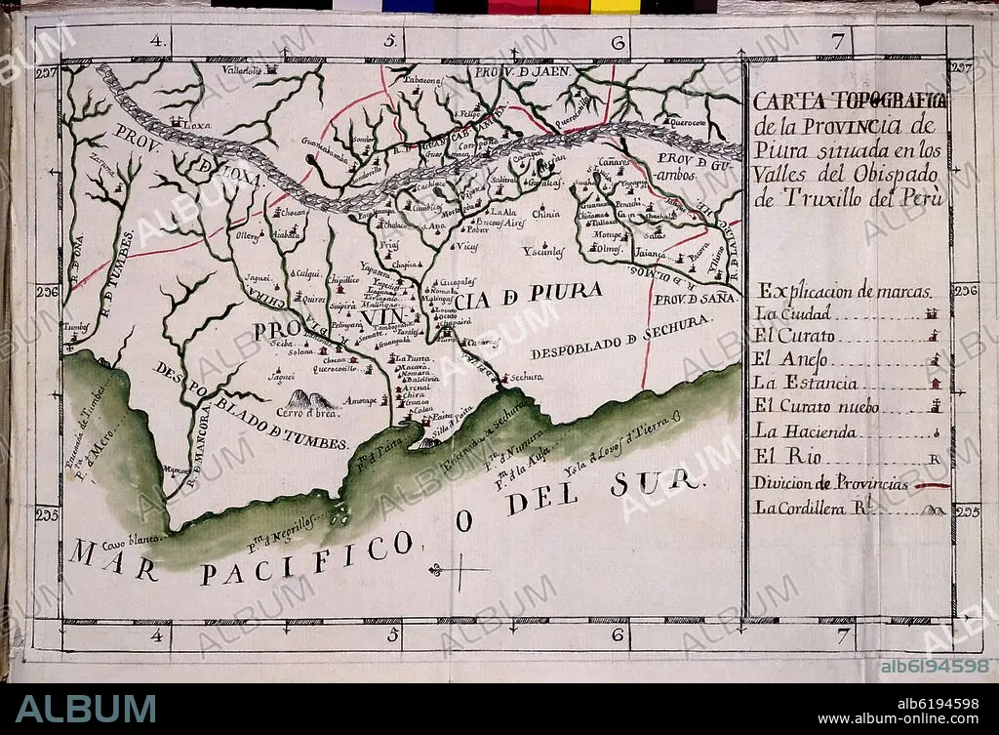This screenshot has width=999, height=735.
Task: Click the cross symbol beside El Curato nuebo
Action: [x=938, y=406]
